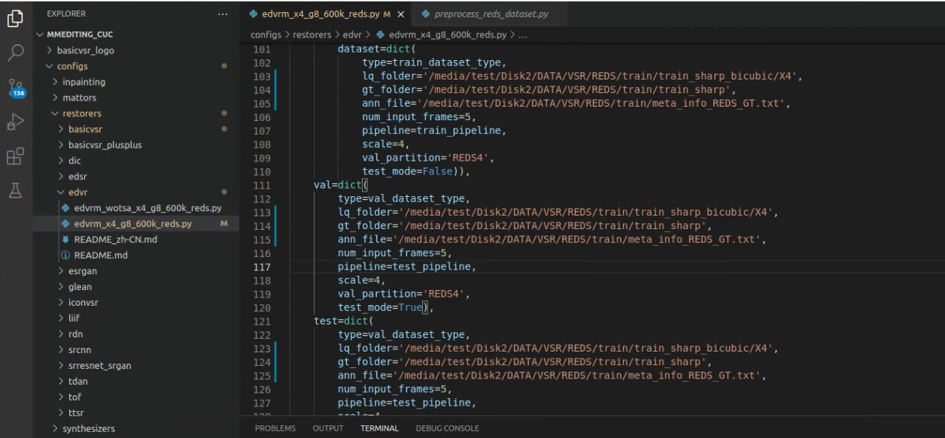Select the TERMINAL panel tab
Screen dimensions: 945x438
tap(379, 428)
